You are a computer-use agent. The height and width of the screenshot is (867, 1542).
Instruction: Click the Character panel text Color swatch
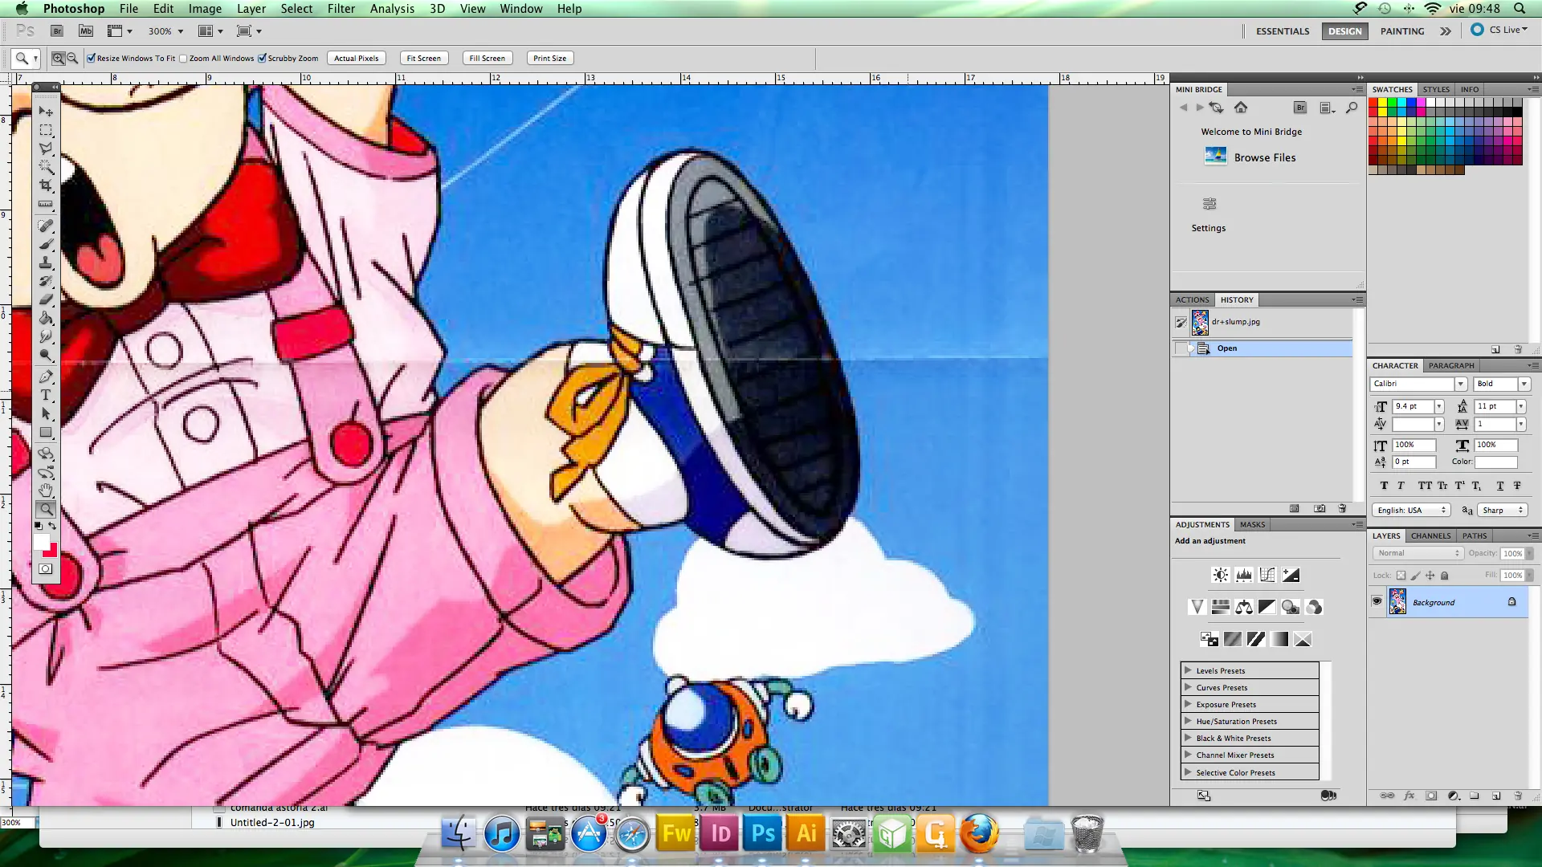tap(1495, 462)
